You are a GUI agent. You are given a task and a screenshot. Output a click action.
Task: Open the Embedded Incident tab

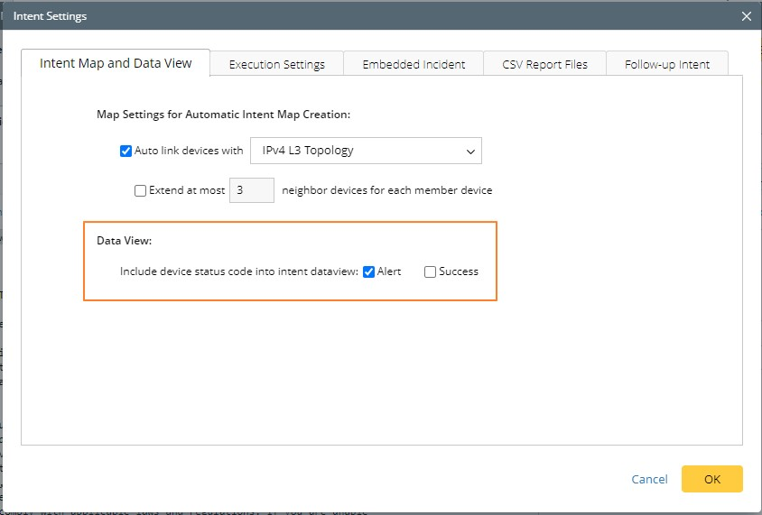point(414,64)
